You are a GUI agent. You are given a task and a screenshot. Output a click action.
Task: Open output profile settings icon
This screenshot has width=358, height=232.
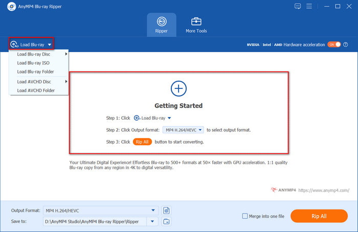[x=166, y=211]
